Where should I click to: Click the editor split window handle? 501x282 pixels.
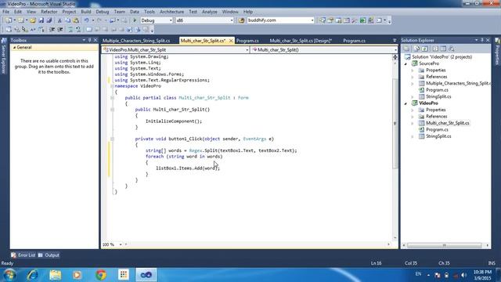(x=395, y=57)
